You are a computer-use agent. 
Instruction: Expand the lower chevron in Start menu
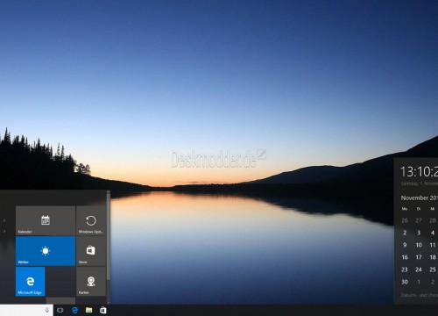4,231
